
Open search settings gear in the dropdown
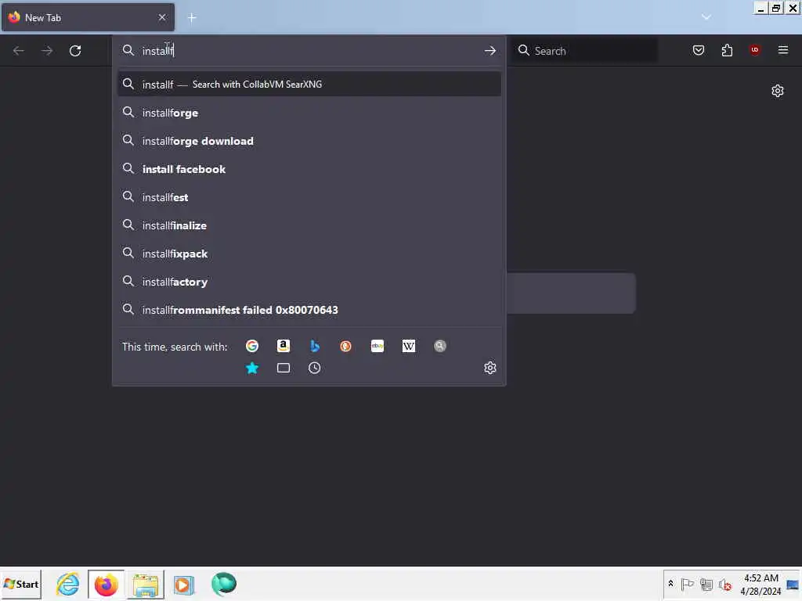coord(490,368)
